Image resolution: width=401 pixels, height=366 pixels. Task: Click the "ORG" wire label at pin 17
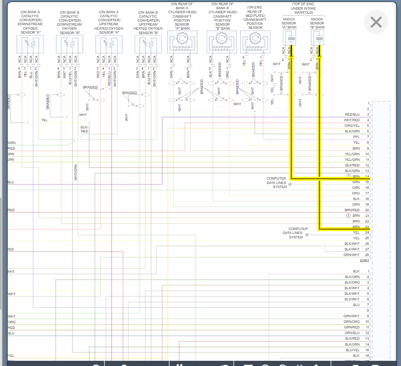[356, 193]
